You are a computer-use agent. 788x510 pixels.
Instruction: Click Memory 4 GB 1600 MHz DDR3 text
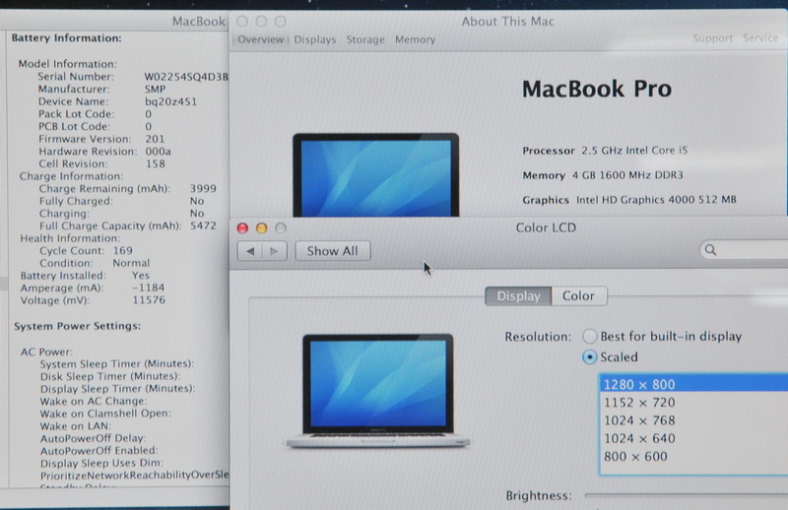603,175
